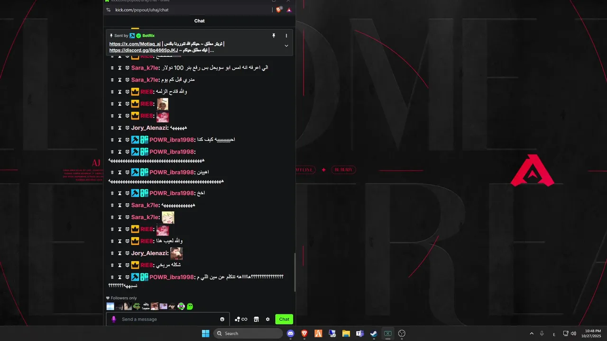
Task: Delete RIE8's شكله مريخي message
Action: 112,265
